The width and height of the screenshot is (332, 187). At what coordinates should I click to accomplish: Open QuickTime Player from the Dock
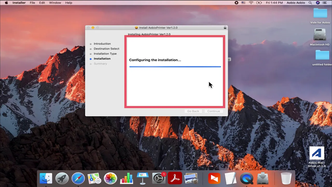coord(246,179)
